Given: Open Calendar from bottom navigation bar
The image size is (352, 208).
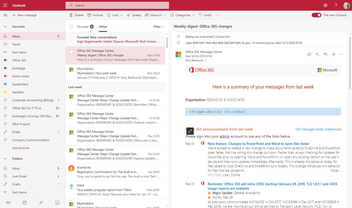Looking at the screenshot, I should click(x=25, y=203).
